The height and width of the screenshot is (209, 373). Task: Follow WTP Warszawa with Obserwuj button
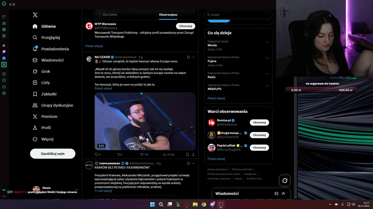pyautogui.click(x=186, y=26)
